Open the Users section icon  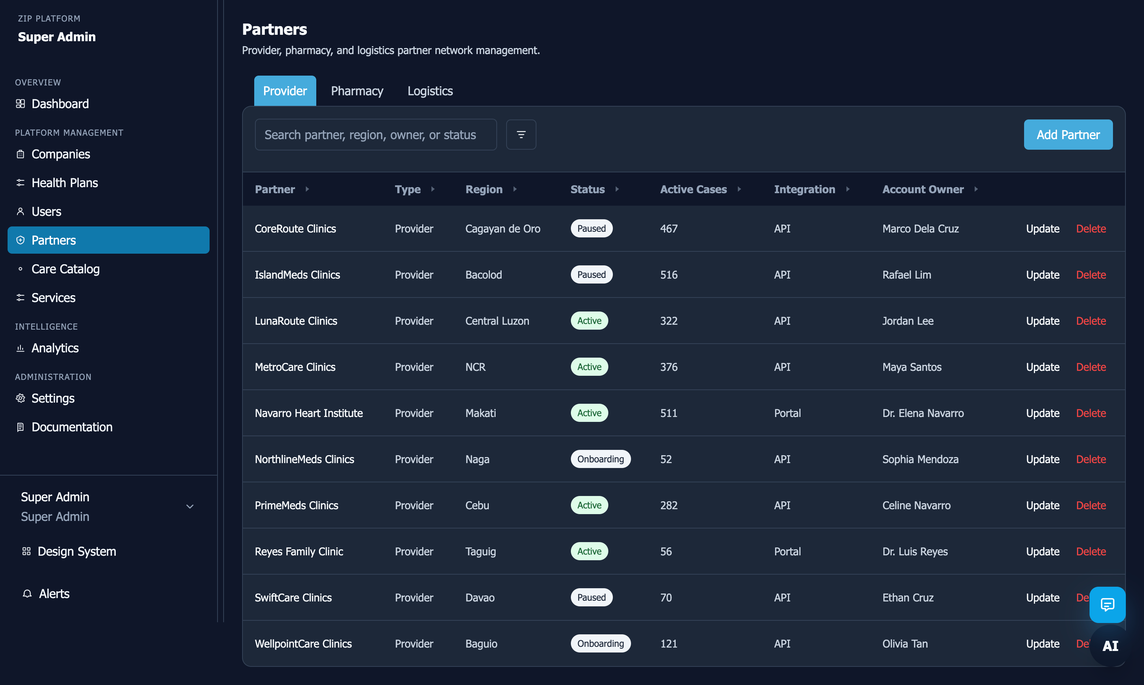pos(21,211)
